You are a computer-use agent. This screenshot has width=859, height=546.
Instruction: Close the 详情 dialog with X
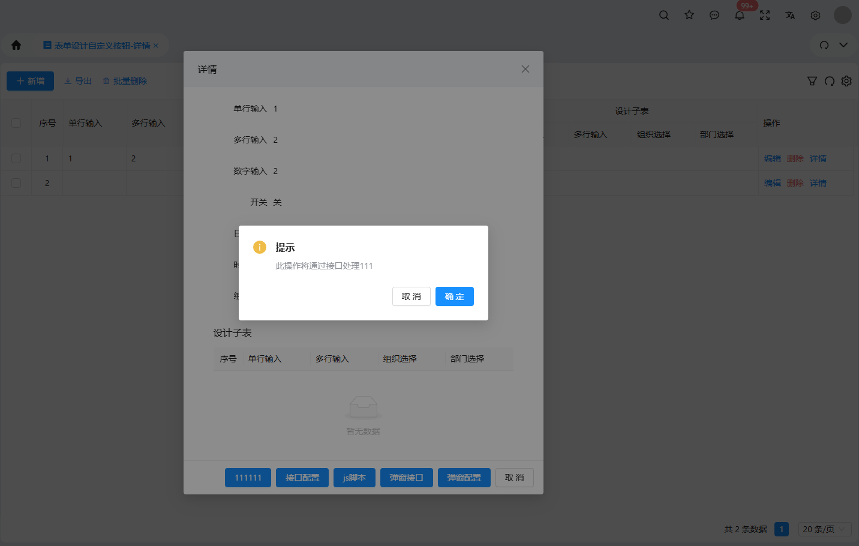(x=525, y=69)
